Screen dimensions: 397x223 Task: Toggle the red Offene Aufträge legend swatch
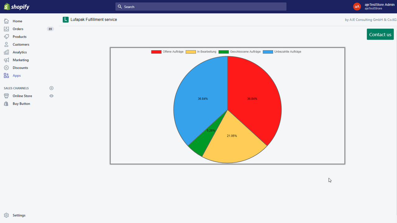tap(156, 52)
